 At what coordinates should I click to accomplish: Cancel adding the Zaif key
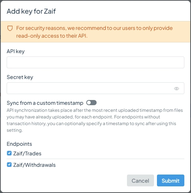(140, 180)
